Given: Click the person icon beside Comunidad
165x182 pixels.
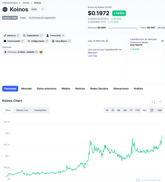Looking at the screenshot, I should (x=47, y=36).
